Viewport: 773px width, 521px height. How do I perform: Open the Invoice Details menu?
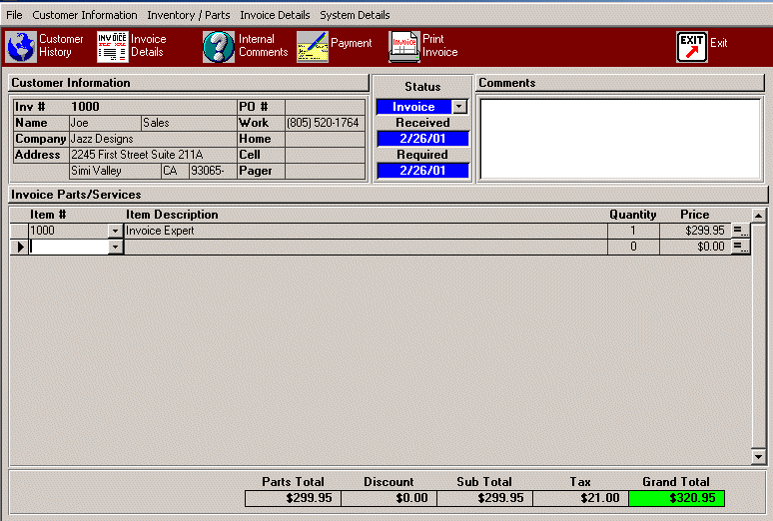pyautogui.click(x=275, y=15)
